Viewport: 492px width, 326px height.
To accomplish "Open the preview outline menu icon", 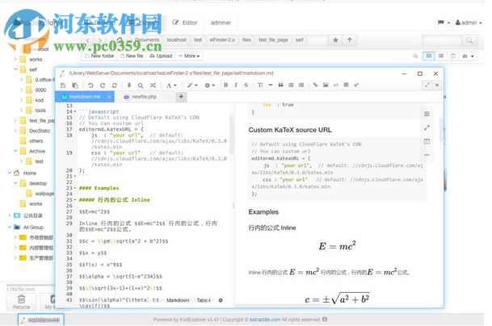I will (x=427, y=114).
